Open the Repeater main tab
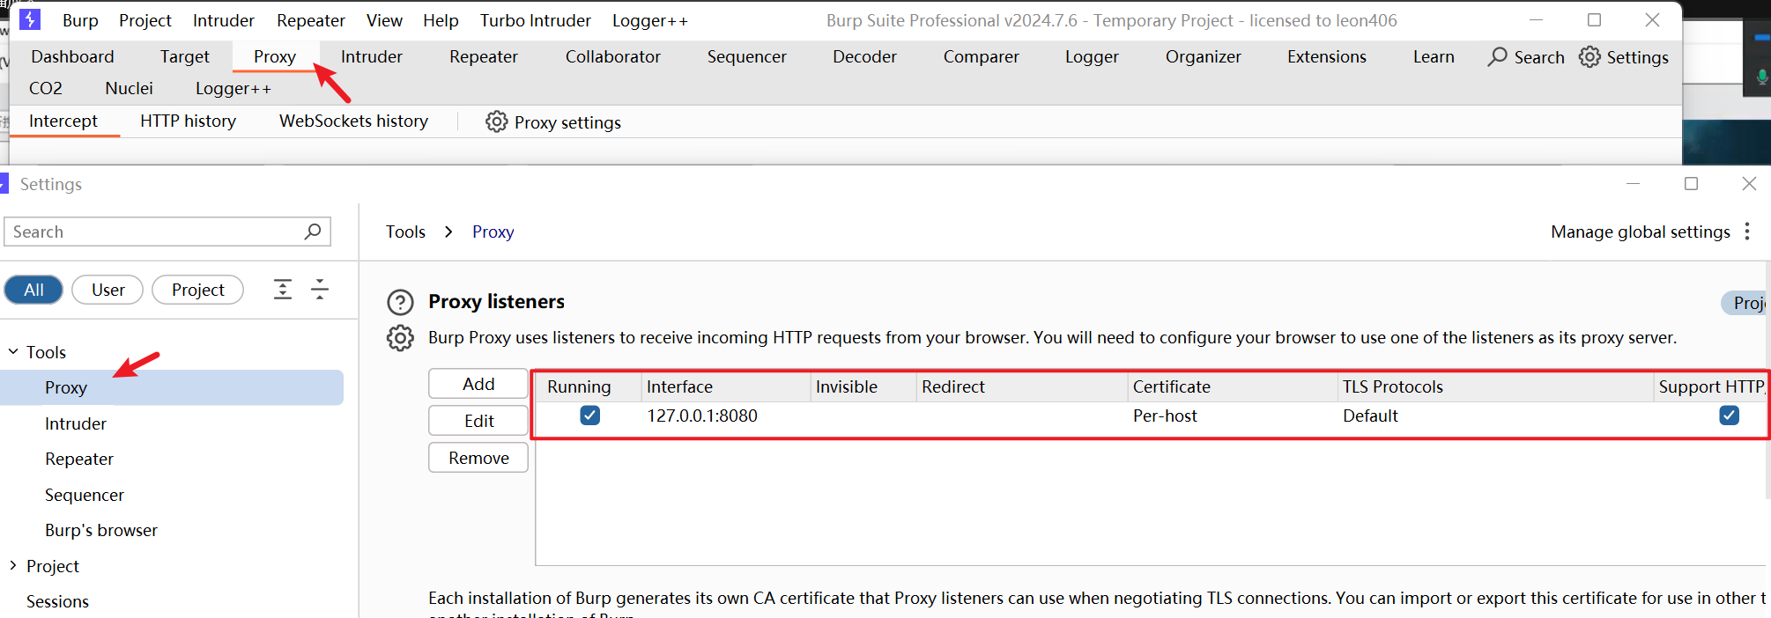 (484, 56)
